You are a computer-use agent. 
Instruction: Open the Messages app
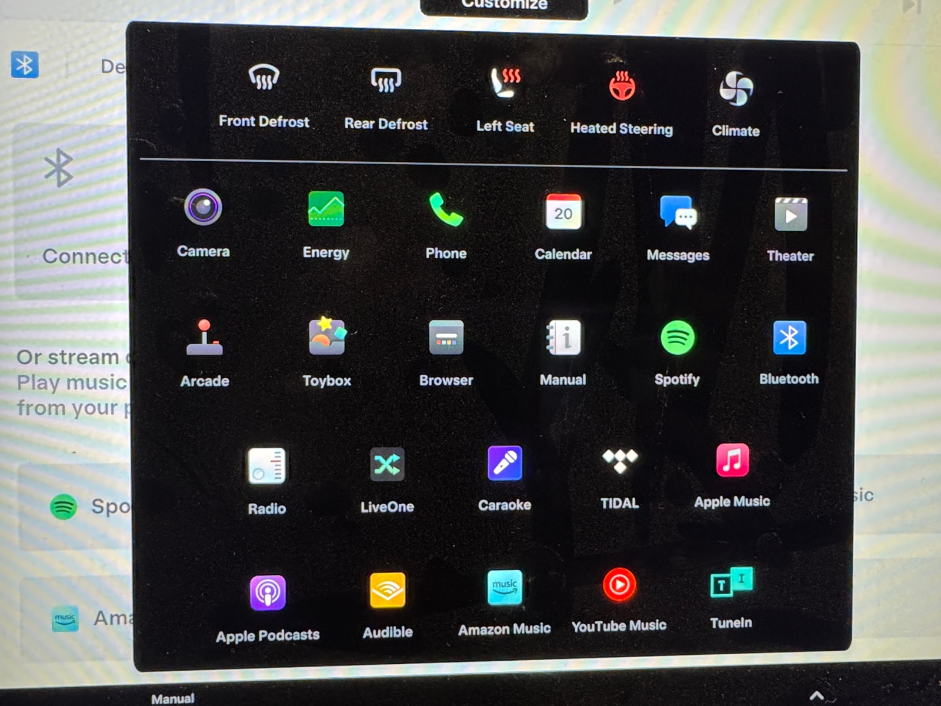[x=678, y=213]
